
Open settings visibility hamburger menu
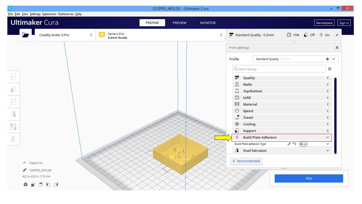(x=329, y=69)
